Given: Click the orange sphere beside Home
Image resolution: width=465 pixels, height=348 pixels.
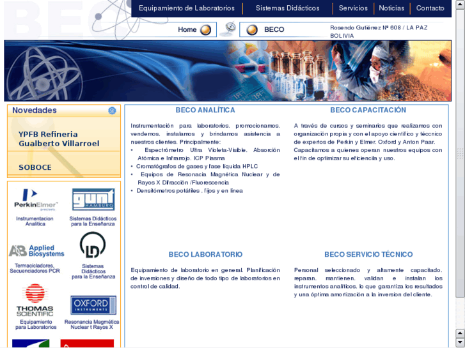Looking at the screenshot, I should click(x=205, y=30).
